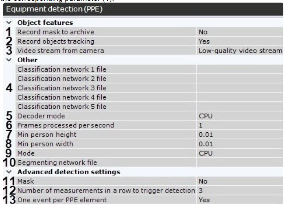This screenshot has width=287, height=206.
Task: Select Video stream from camera value
Action: tap(239, 50)
